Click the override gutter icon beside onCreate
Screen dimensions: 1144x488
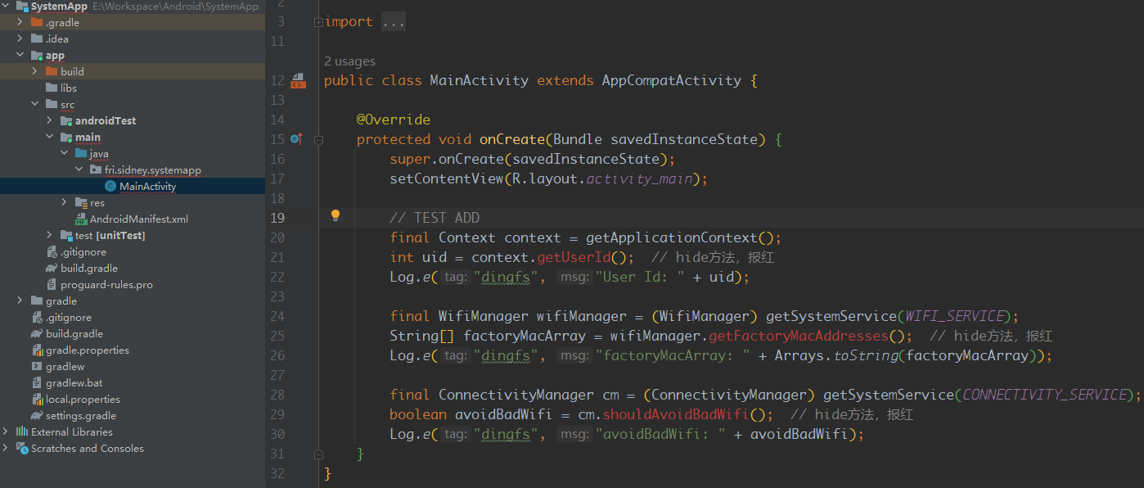click(296, 139)
